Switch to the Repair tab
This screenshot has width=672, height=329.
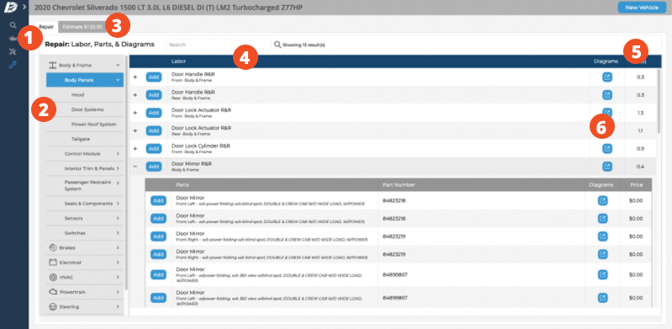pos(46,27)
